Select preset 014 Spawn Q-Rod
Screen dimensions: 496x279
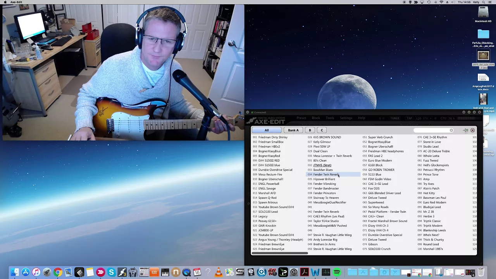[x=265, y=198]
